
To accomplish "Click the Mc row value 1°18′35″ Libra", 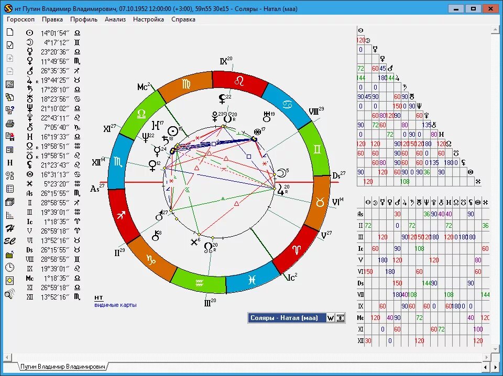I will [x=57, y=278].
